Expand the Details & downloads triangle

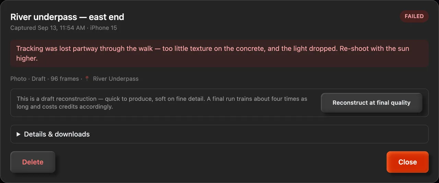pos(19,134)
